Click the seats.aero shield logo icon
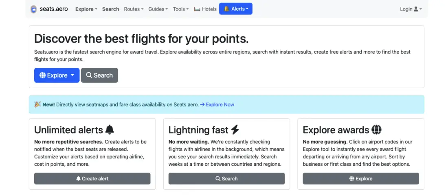 pos(33,9)
